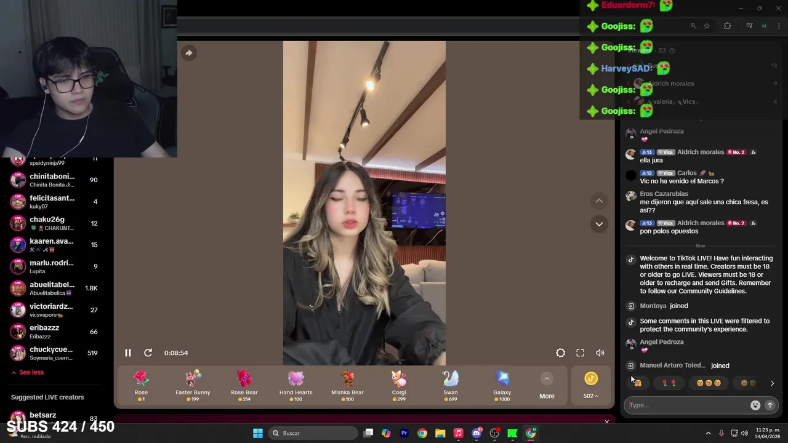Screen dimensions: 788x443
Task: Send a Galaxy gift
Action: coord(502,386)
